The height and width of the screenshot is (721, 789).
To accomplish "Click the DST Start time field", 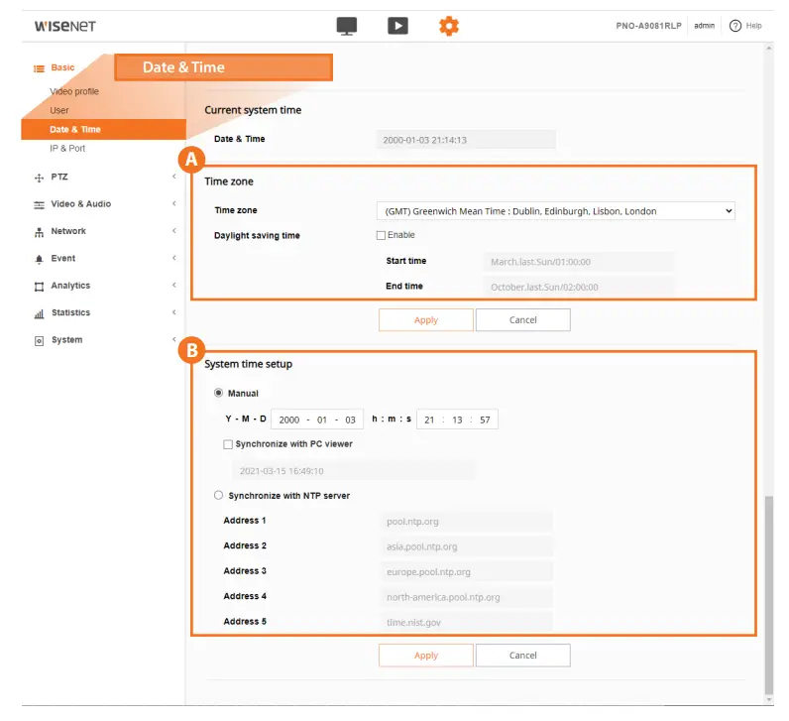I will click(579, 261).
